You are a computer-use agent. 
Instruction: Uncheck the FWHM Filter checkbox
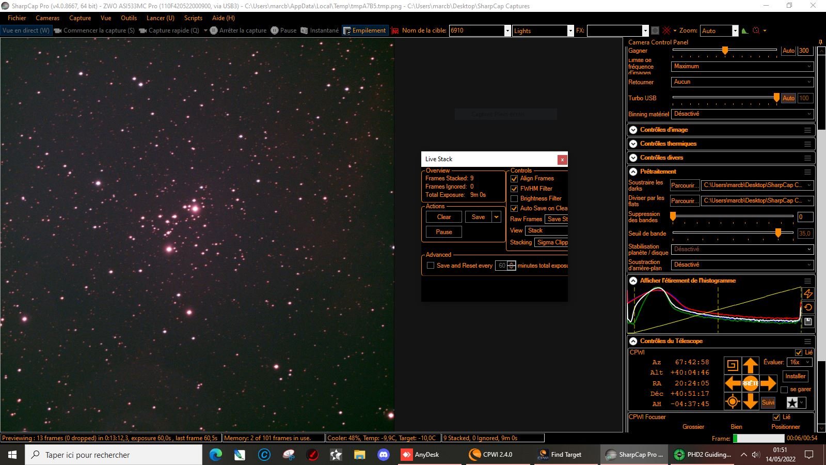coord(514,189)
